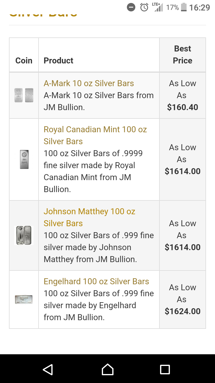
Task: Tap the 16:29 clock in status bar
Action: point(199,7)
